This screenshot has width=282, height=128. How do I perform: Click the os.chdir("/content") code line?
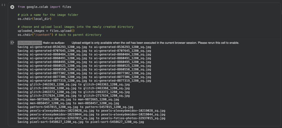(x=60, y=35)
